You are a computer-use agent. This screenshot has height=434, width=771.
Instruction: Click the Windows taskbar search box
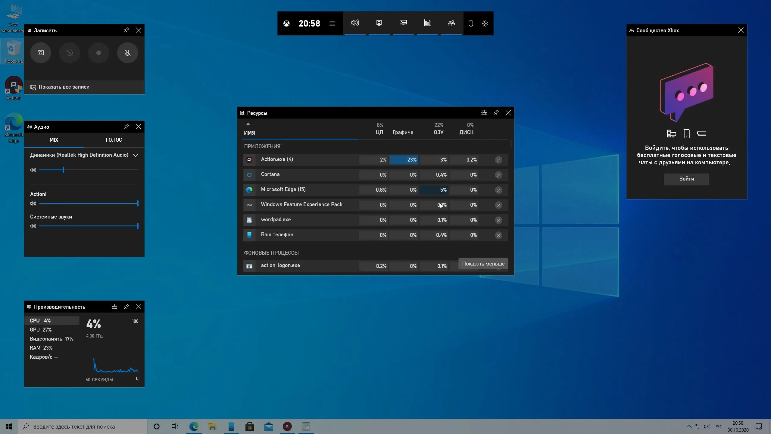[83, 426]
